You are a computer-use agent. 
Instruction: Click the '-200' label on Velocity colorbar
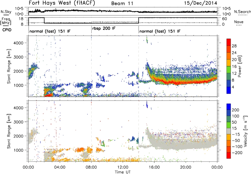pos(237,153)
